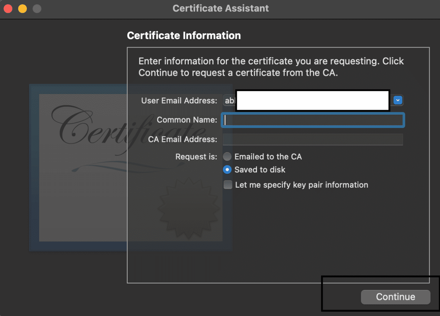Open the User Email Address dropdown arrow

tap(398, 100)
